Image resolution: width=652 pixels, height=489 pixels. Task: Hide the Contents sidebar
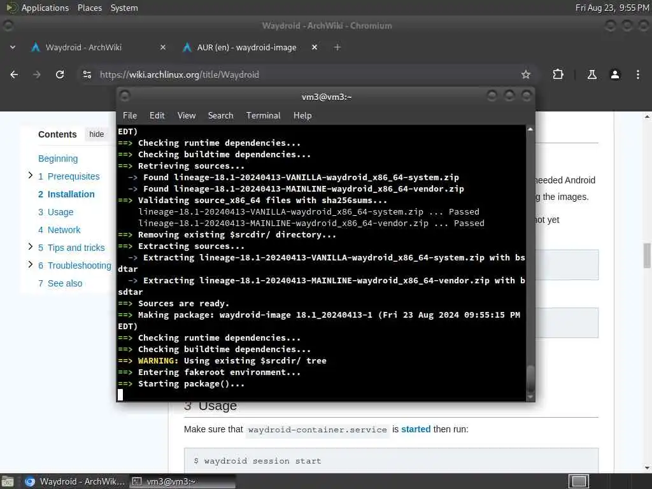(97, 134)
